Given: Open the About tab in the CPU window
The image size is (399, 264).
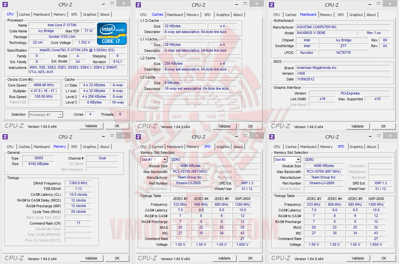Looking at the screenshot, I should tap(105, 14).
